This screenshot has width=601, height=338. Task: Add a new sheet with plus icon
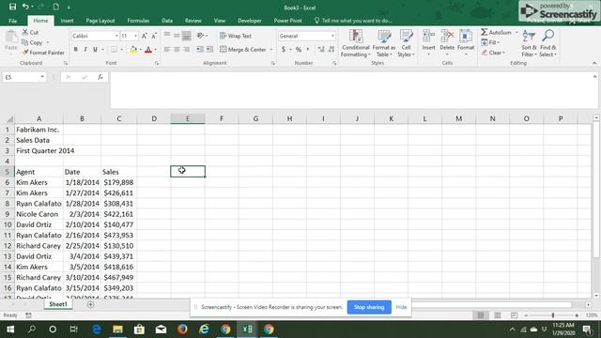pyautogui.click(x=90, y=304)
